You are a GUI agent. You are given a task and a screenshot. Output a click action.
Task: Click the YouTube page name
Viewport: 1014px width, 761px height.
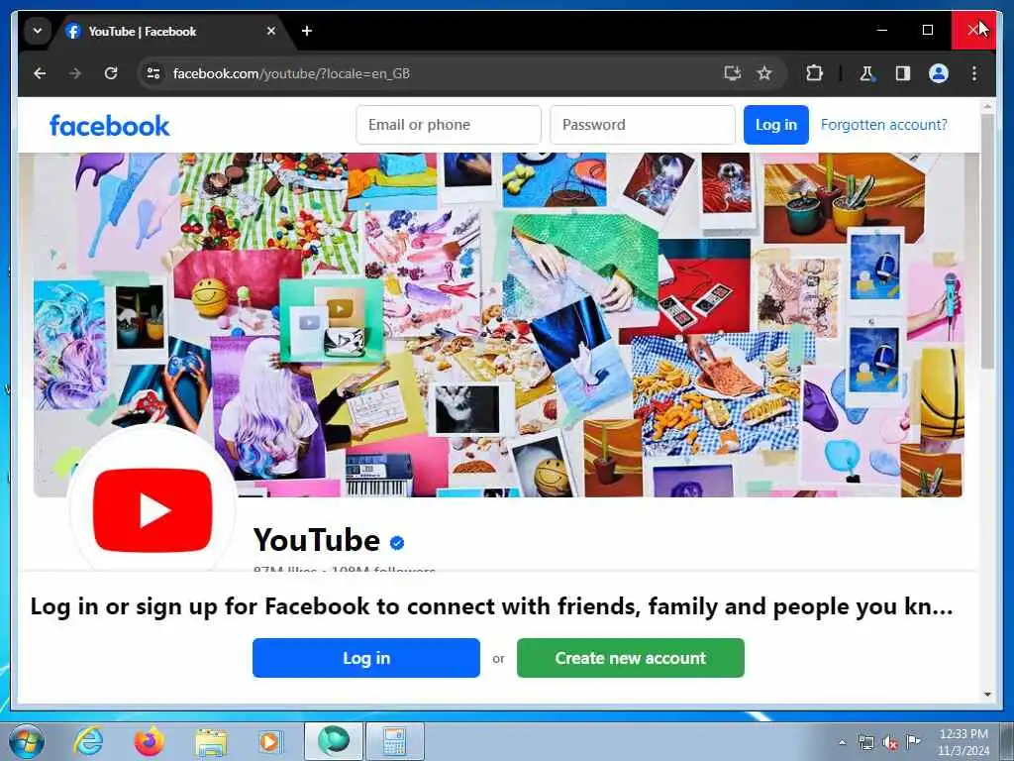pos(316,540)
